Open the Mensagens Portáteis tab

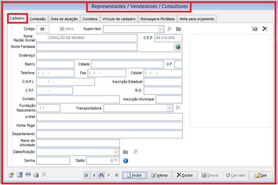158,19
